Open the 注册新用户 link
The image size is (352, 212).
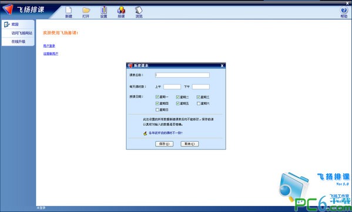coord(51,54)
